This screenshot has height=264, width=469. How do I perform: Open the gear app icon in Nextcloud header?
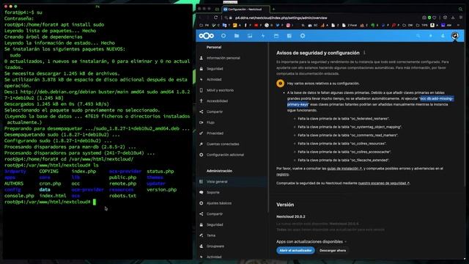pos(303,36)
